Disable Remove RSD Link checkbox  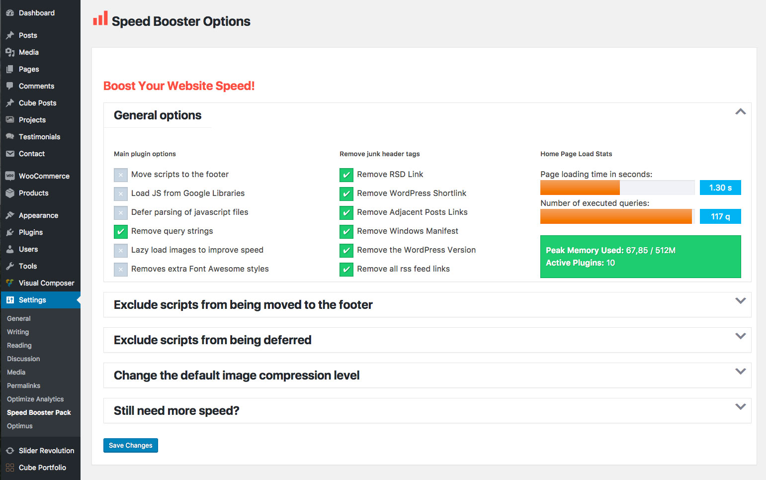click(346, 175)
